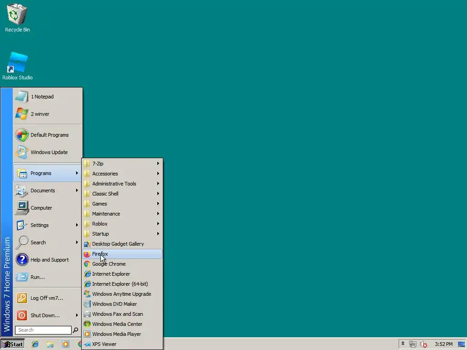Launch Notepad from the Start menu

tap(47, 97)
